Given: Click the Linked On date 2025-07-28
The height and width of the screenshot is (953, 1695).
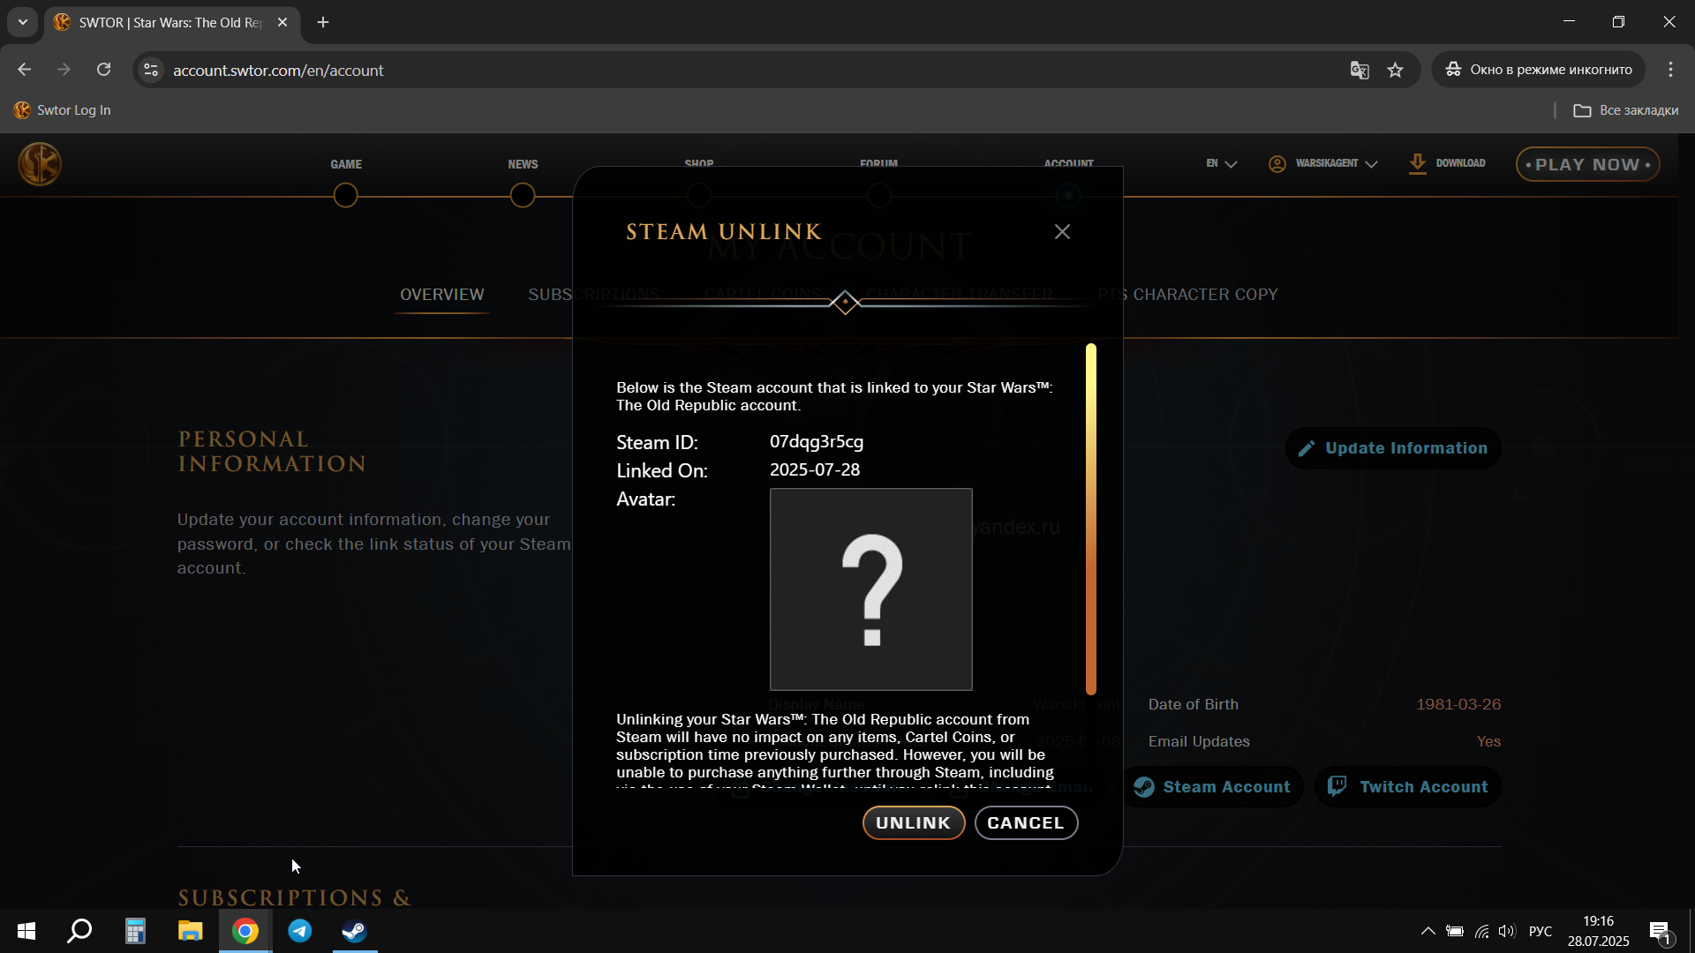Looking at the screenshot, I should (815, 470).
